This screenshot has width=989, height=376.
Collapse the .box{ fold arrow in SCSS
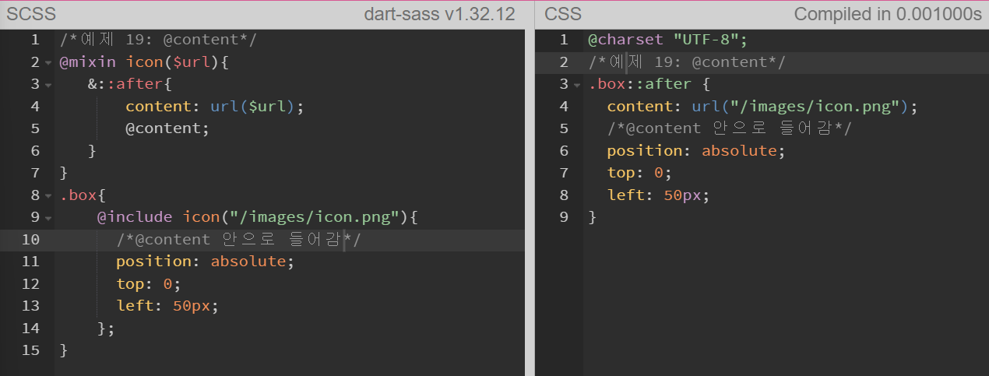click(x=48, y=196)
